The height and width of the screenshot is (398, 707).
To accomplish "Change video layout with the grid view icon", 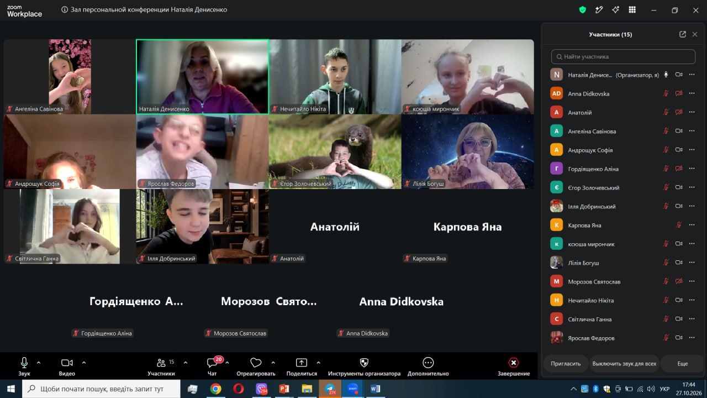I will click(632, 10).
